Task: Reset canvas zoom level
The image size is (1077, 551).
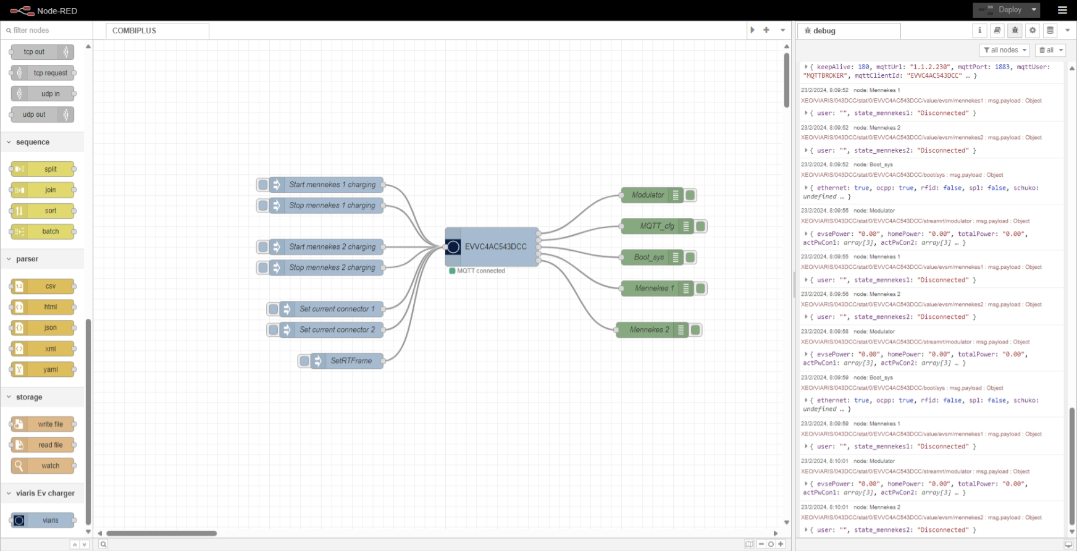Action: [x=771, y=544]
